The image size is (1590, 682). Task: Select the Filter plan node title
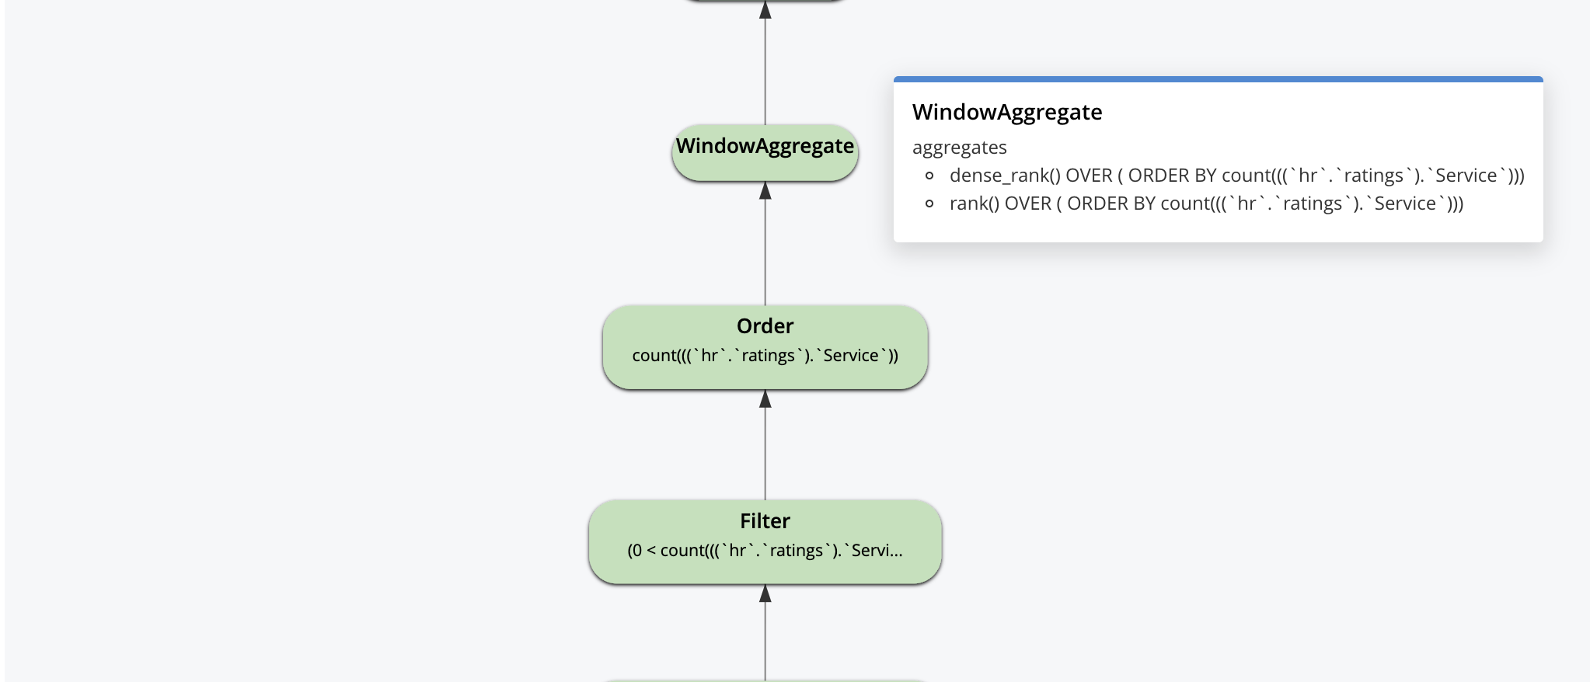tap(765, 520)
